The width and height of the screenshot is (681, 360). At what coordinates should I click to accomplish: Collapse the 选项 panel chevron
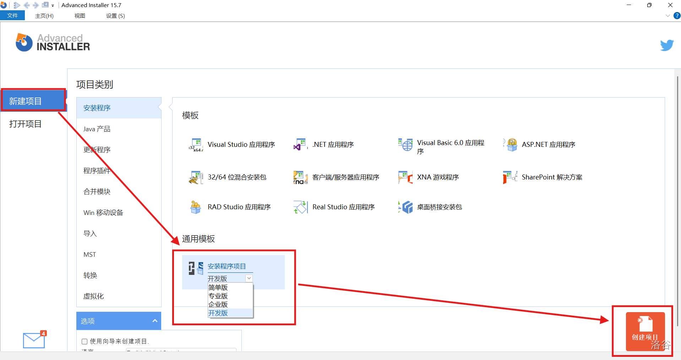pyautogui.click(x=155, y=321)
